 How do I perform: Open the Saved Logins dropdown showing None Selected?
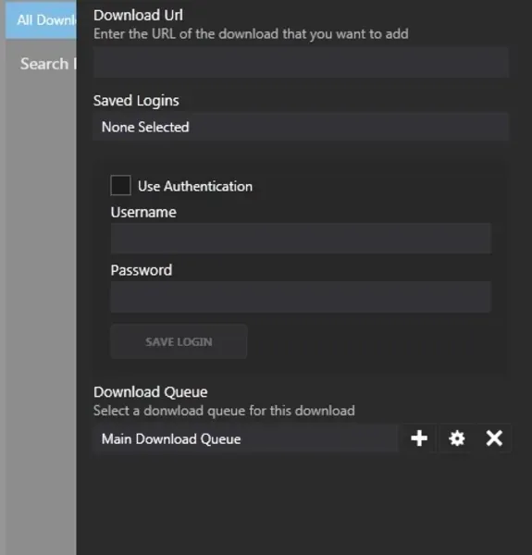coord(301,127)
